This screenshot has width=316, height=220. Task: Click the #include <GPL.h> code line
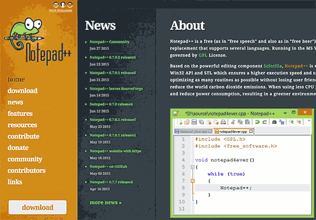point(220,139)
